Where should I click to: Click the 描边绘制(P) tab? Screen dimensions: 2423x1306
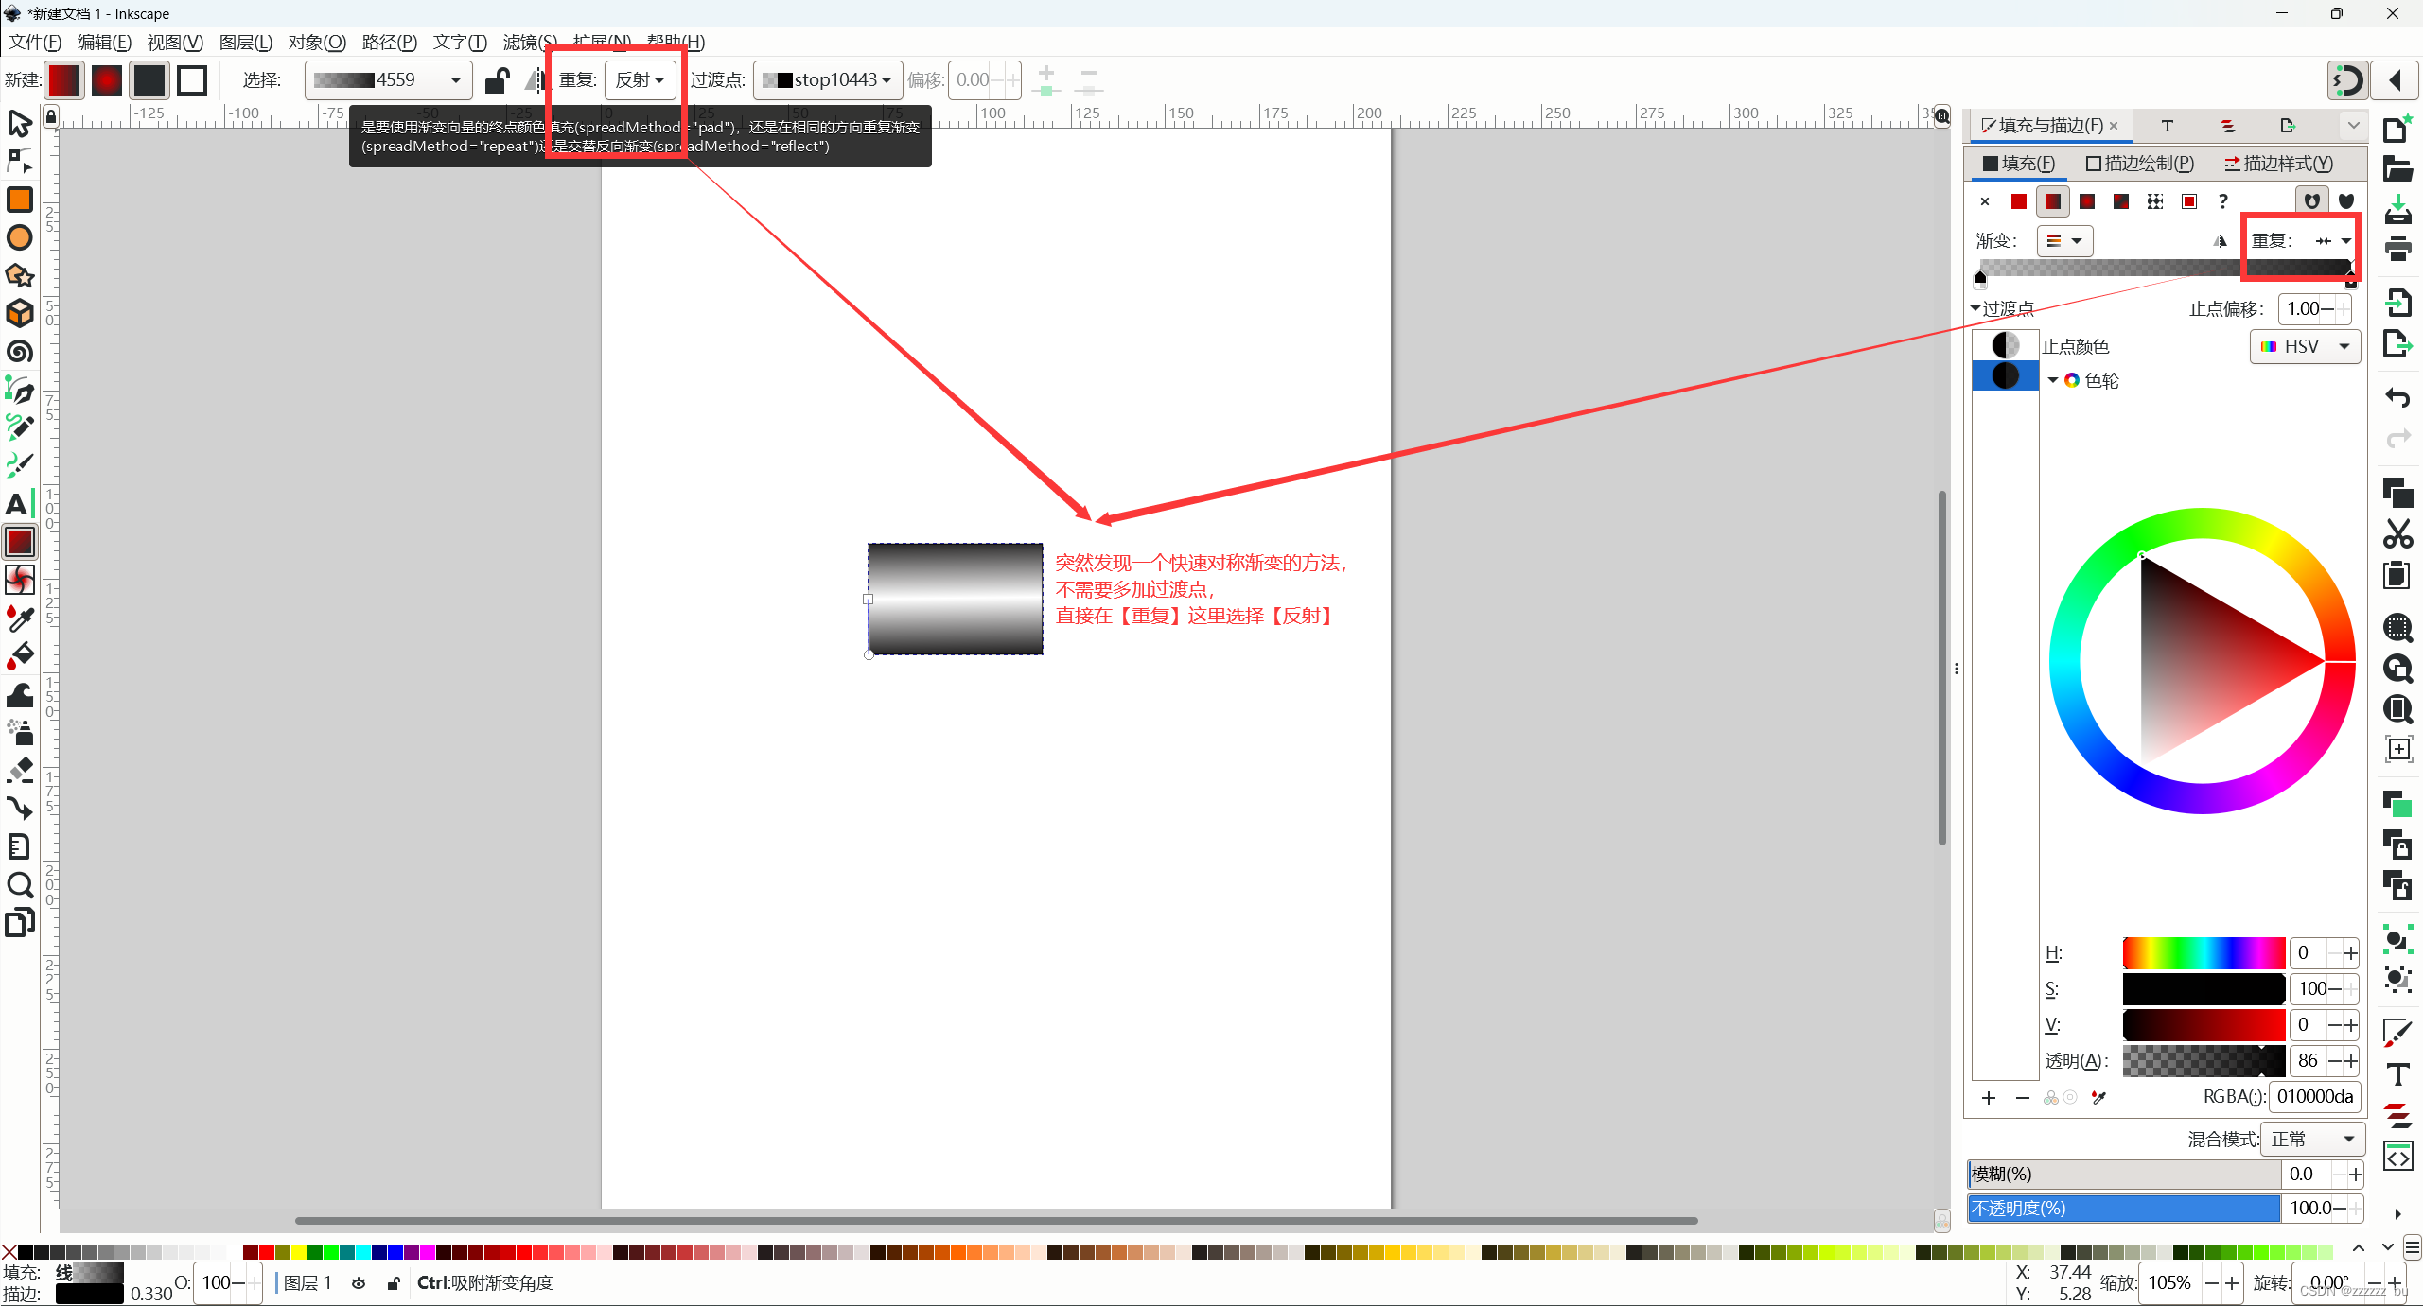coord(2139,164)
